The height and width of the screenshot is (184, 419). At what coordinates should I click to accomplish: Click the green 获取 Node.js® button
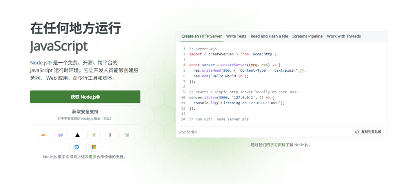(85, 97)
